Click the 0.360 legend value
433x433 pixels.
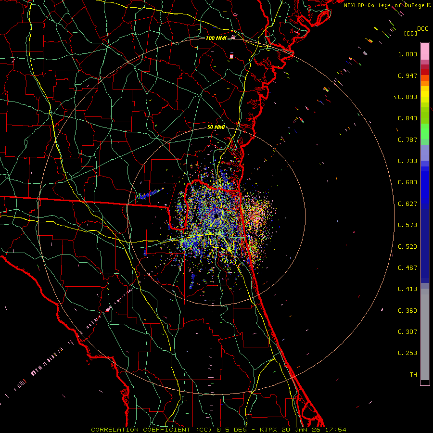coord(408,311)
